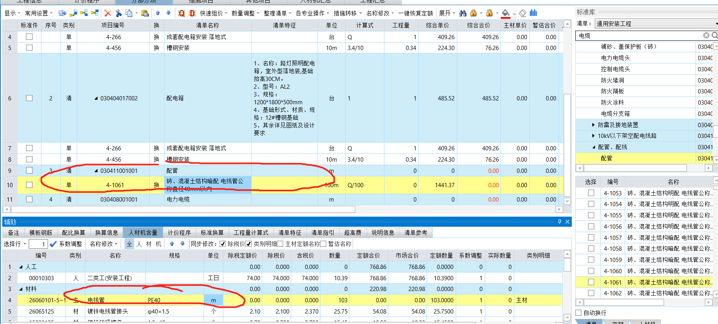The image size is (718, 324).
Task: Open the 数量调整 dropdown
Action: 245,13
